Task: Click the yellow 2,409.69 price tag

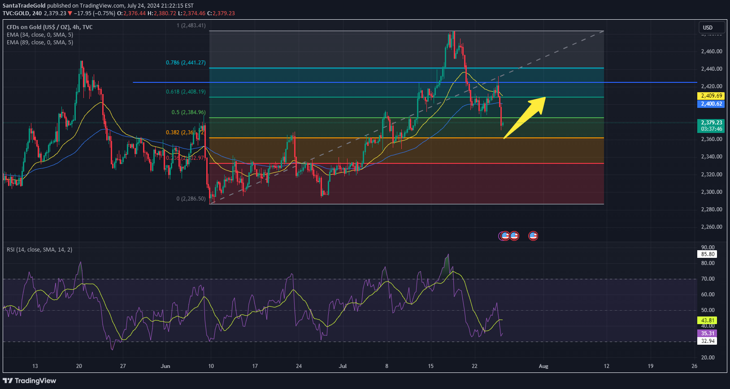Action: [x=712, y=96]
